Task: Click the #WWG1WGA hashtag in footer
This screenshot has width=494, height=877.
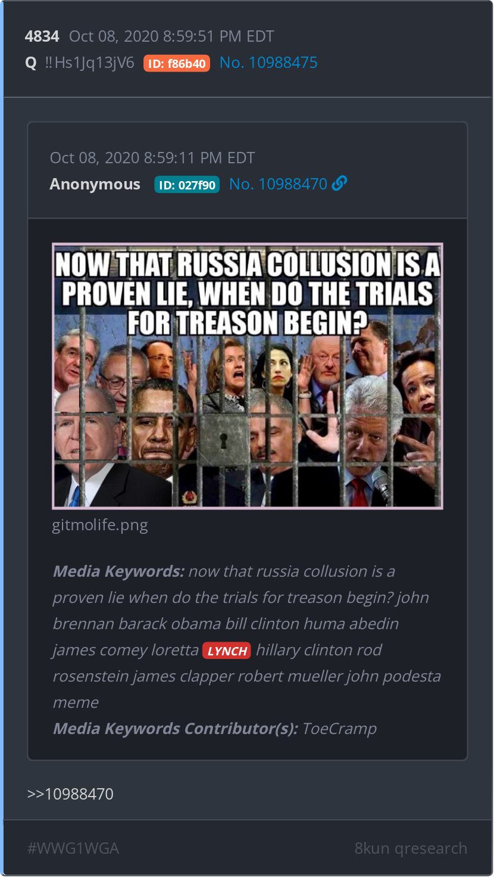Action: (73, 848)
